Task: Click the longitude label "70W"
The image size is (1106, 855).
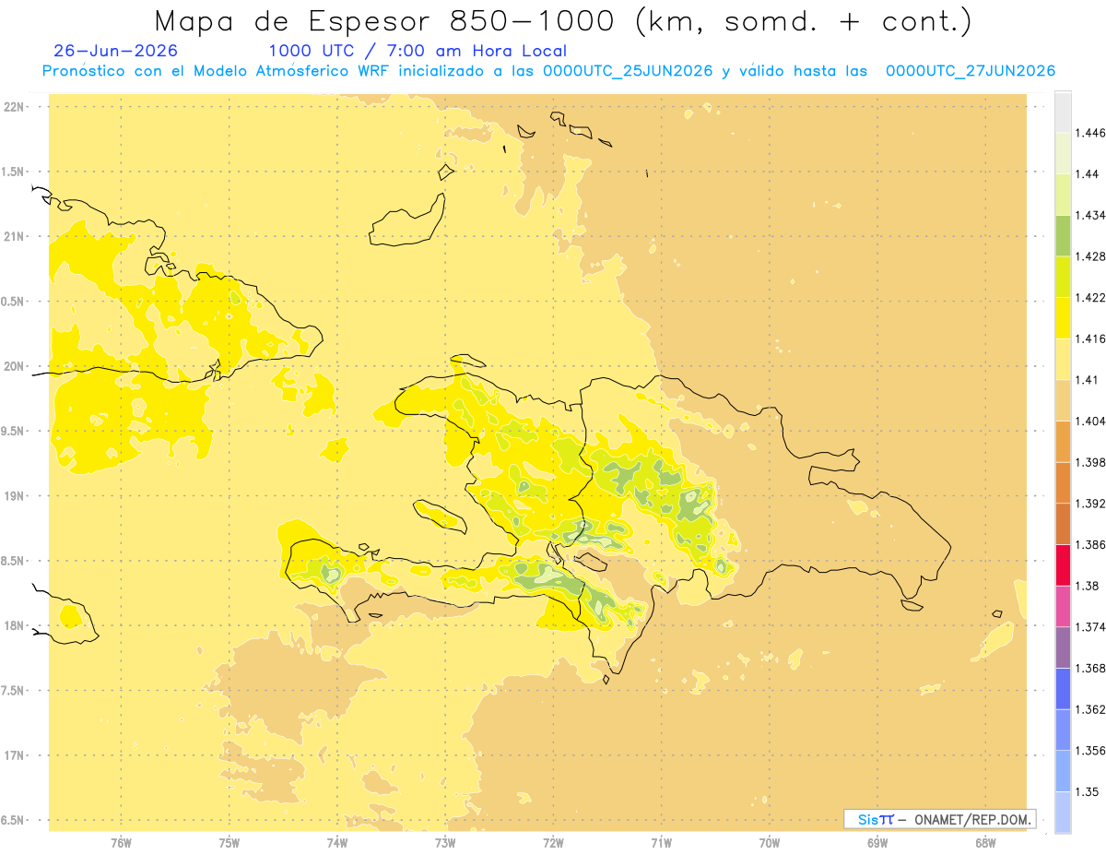Action: (x=770, y=842)
